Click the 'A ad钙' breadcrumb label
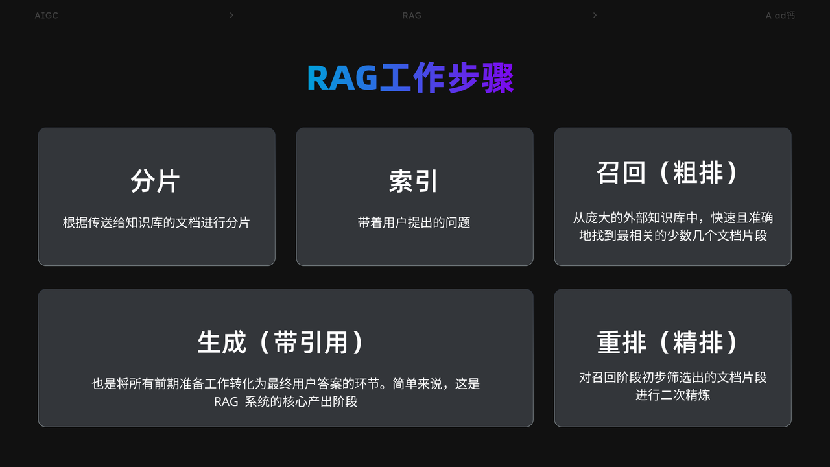This screenshot has width=830, height=467. (780, 15)
